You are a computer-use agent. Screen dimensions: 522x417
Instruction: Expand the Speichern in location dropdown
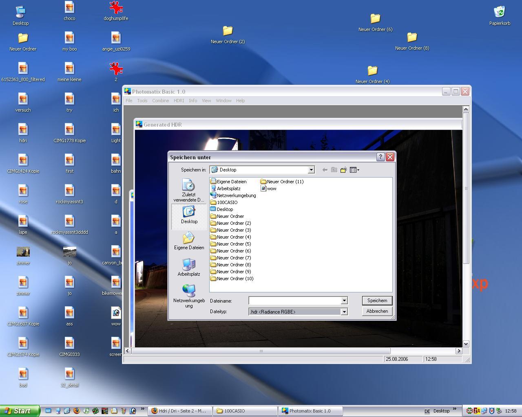311,170
